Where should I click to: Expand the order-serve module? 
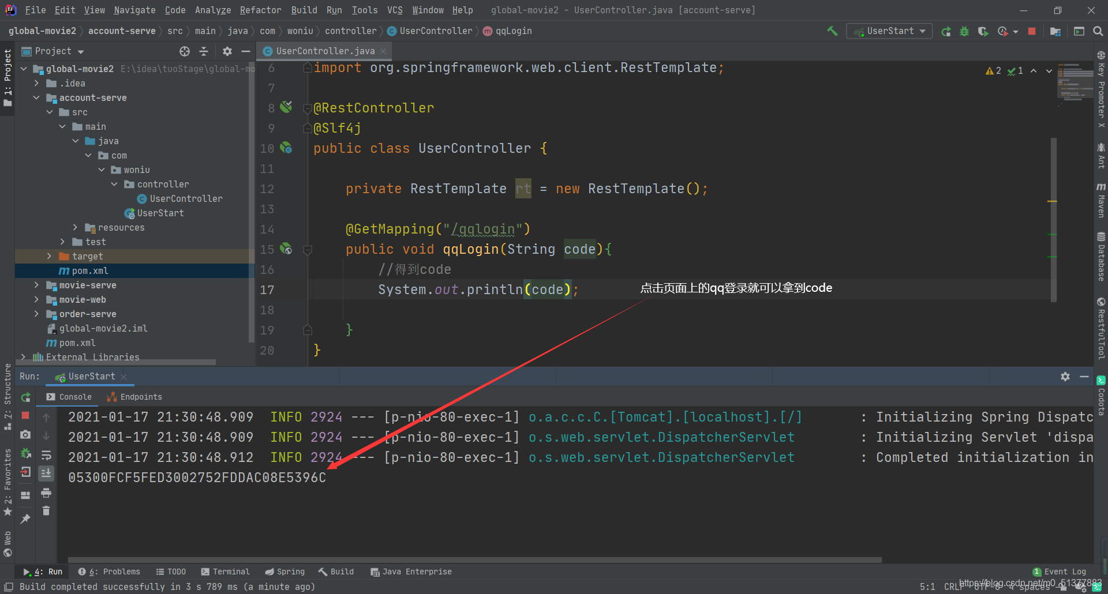pos(36,314)
